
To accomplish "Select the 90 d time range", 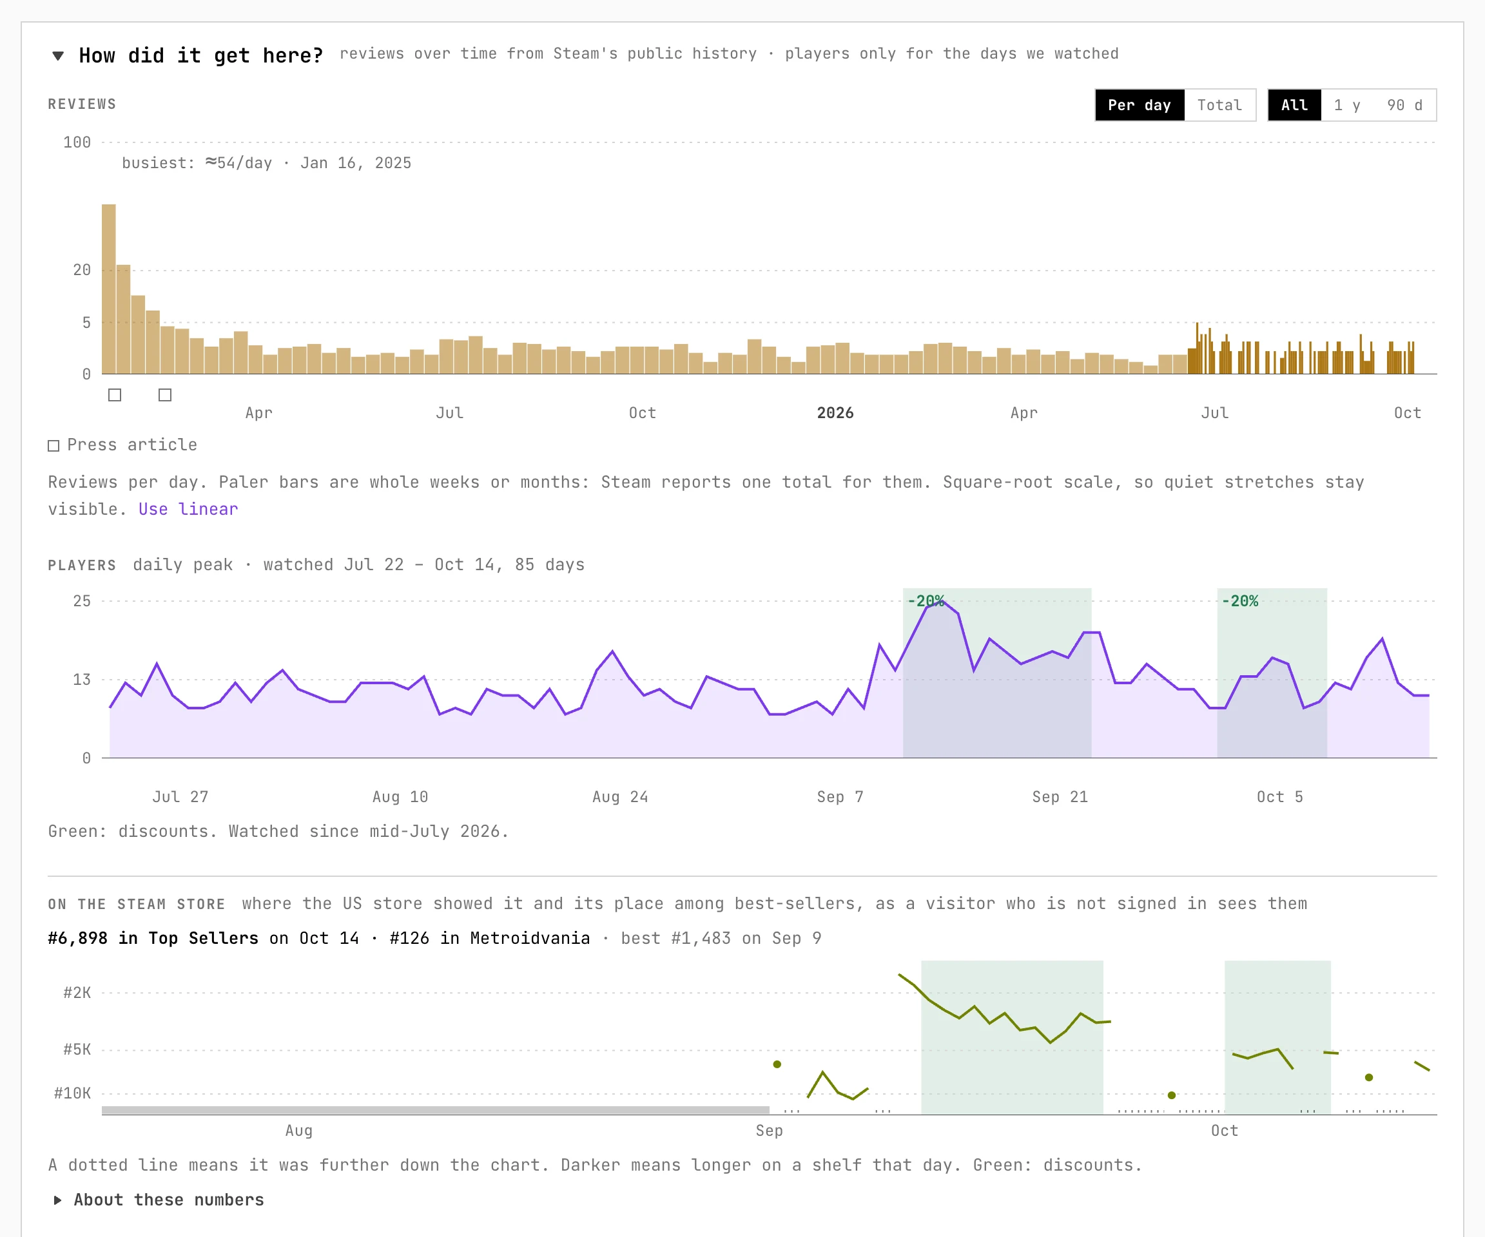I will pos(1404,104).
